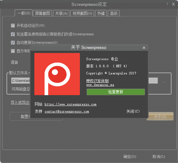The image size is (178, 163).
Task: Click the 配置 button behind the dialog
Action: click(20, 117)
